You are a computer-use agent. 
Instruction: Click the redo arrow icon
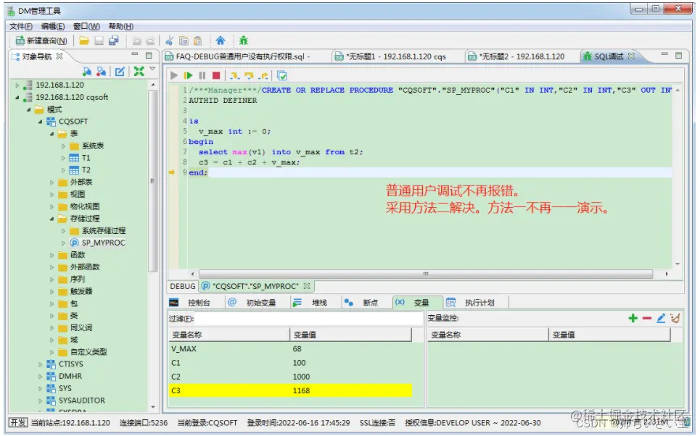pos(150,41)
